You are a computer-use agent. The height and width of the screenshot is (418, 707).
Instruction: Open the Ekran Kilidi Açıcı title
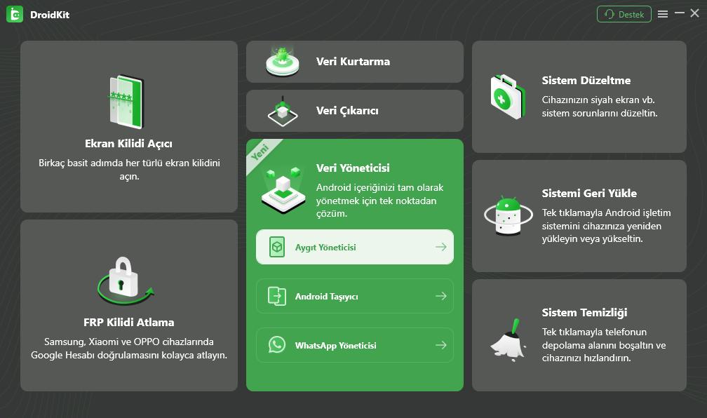coord(128,143)
